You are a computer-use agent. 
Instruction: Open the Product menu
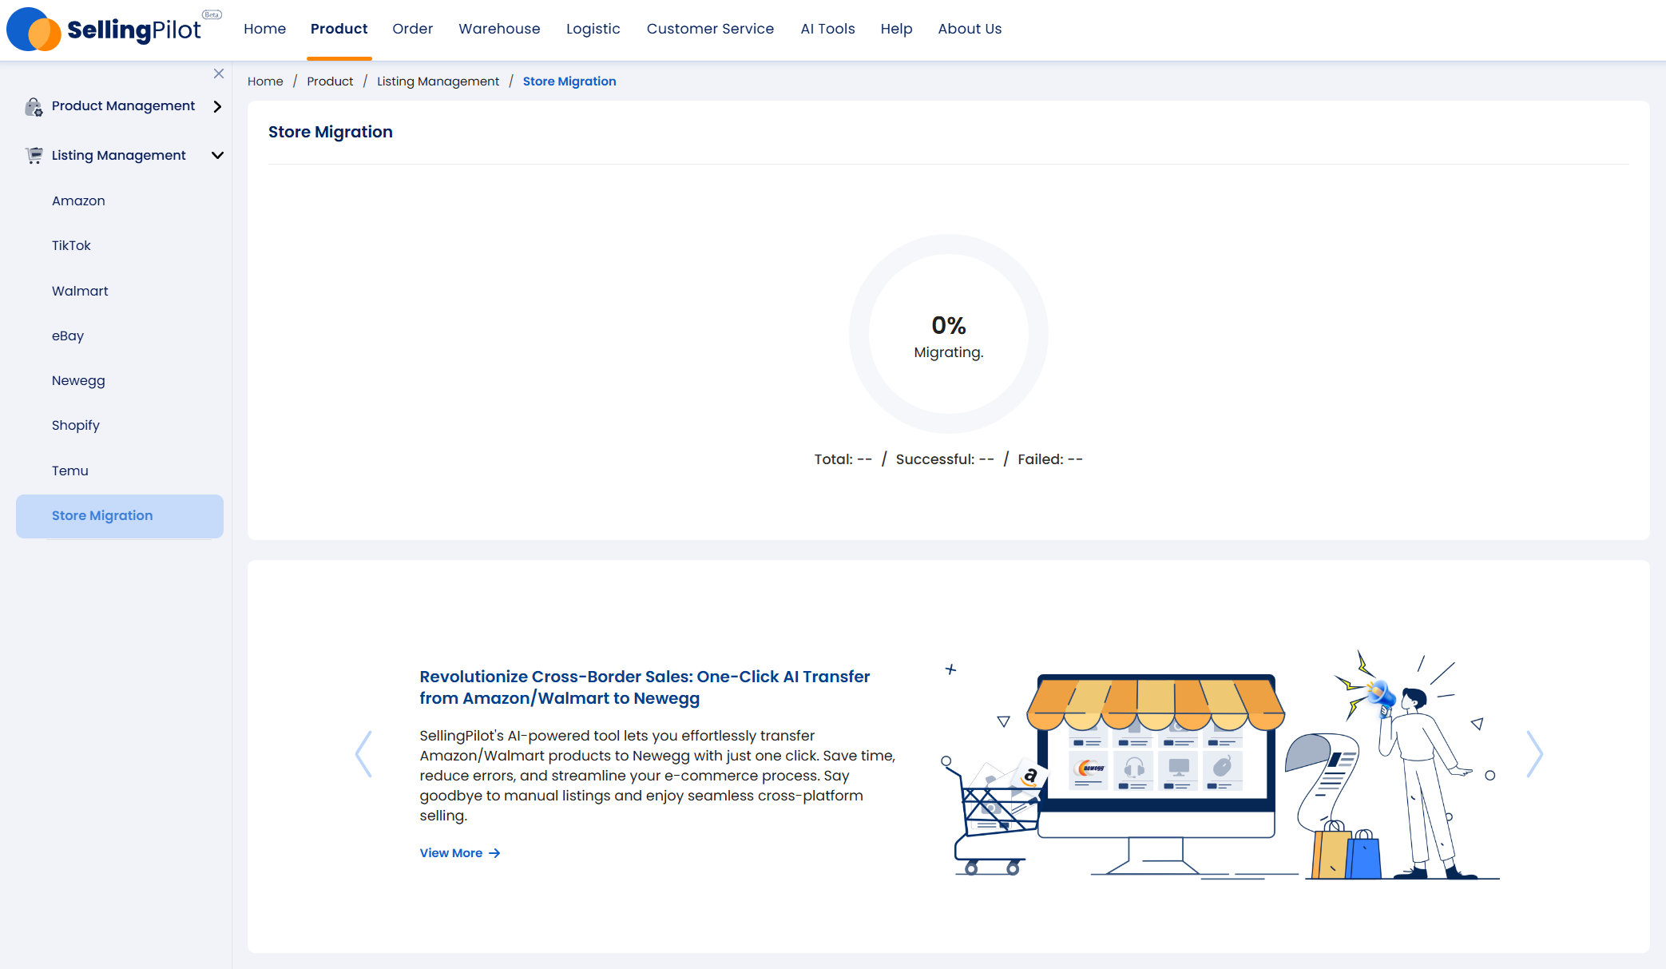[x=339, y=29]
